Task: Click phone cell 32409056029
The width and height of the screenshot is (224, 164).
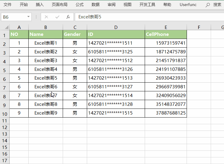Action: pyautogui.click(x=166, y=96)
